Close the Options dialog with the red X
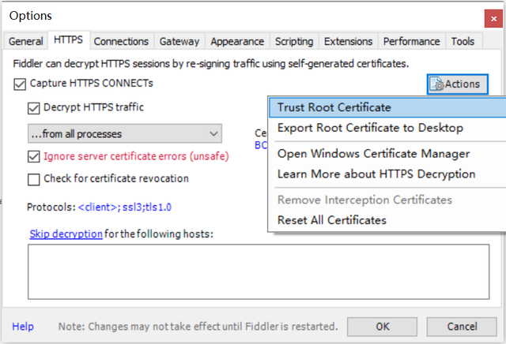Image resolution: width=506 pixels, height=344 pixels. pyautogui.click(x=493, y=19)
